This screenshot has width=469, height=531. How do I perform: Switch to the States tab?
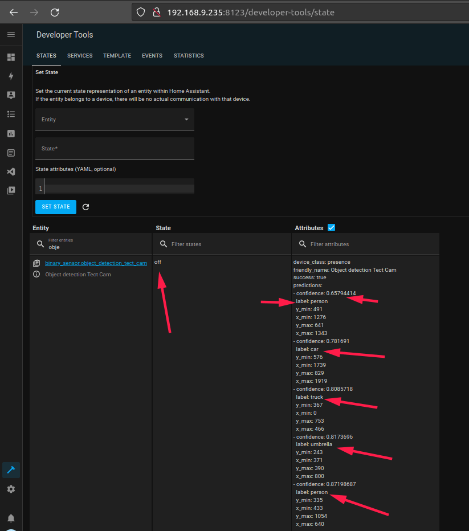[46, 55]
